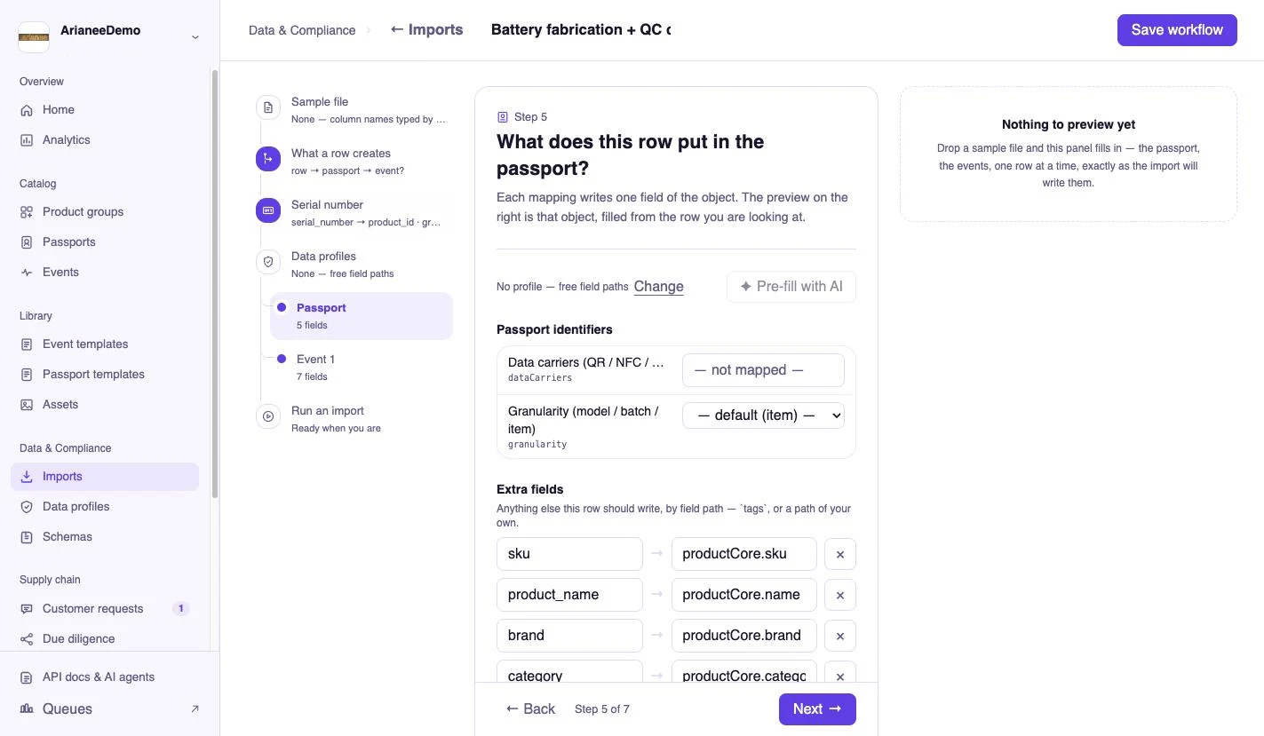Click the Change profile link
Viewport: 1264px width, 736px height.
[658, 287]
